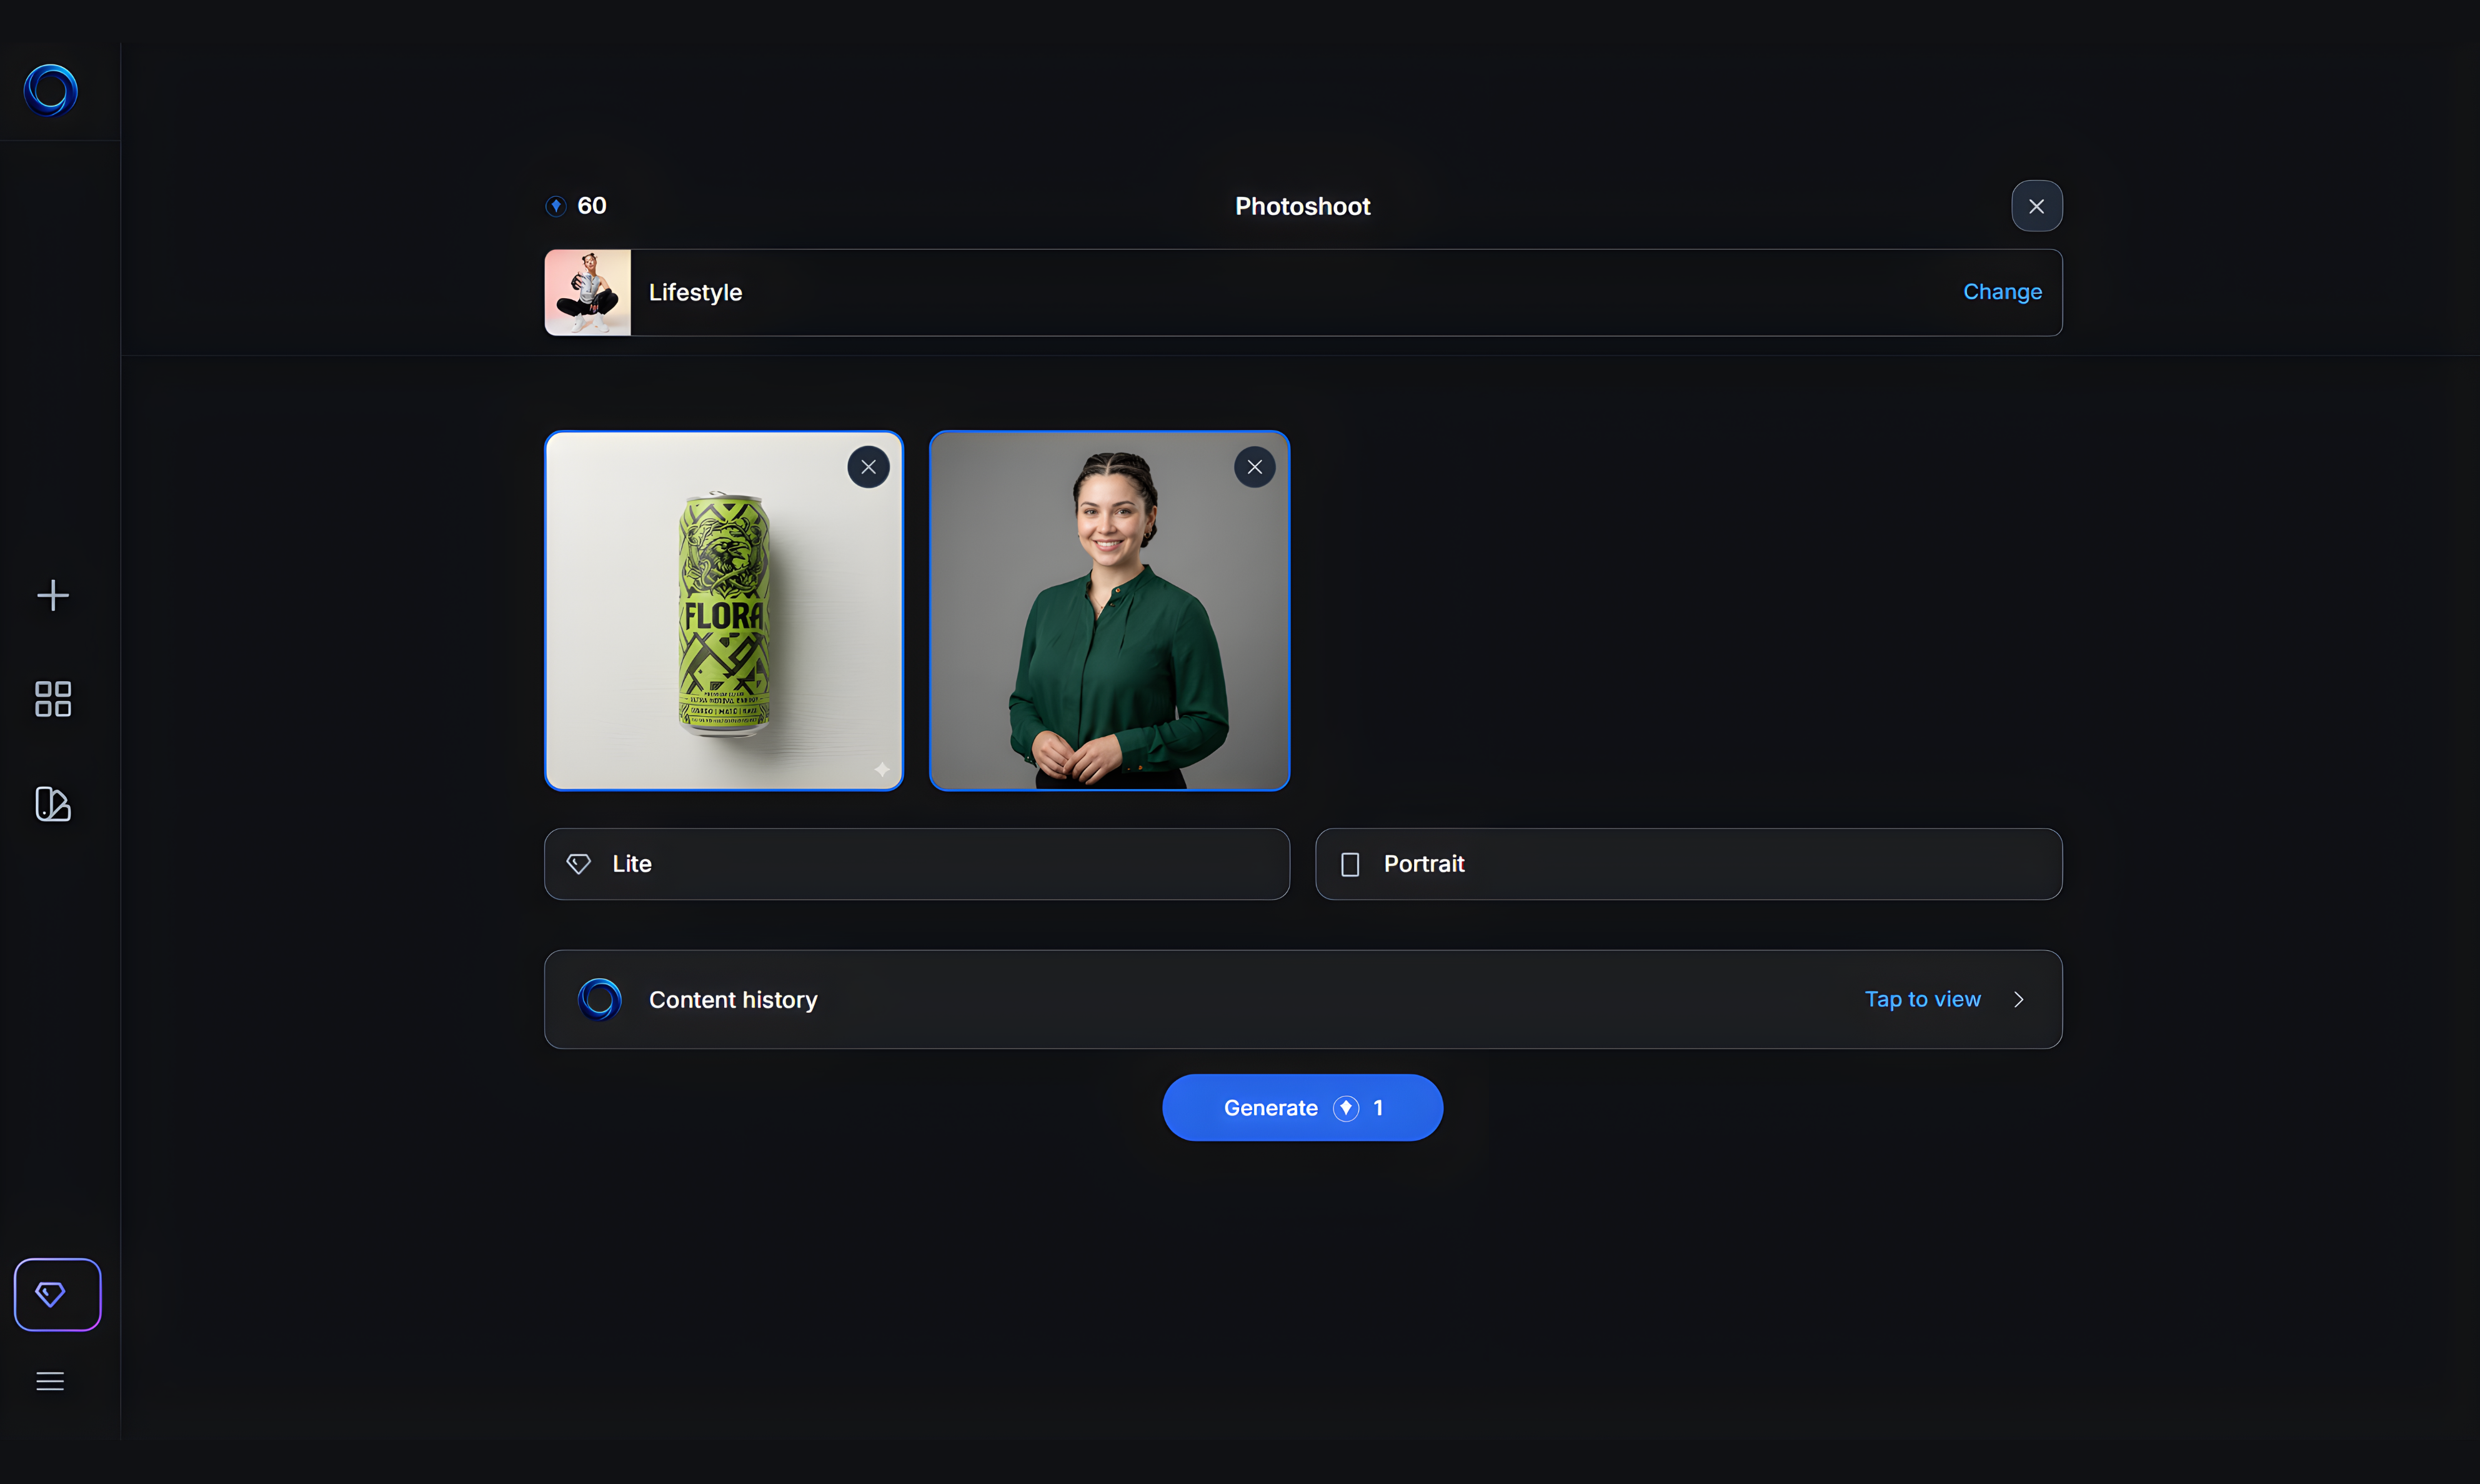This screenshot has height=1484, width=2480.
Task: Expand Content history with chevron arrow
Action: [x=2019, y=1000]
